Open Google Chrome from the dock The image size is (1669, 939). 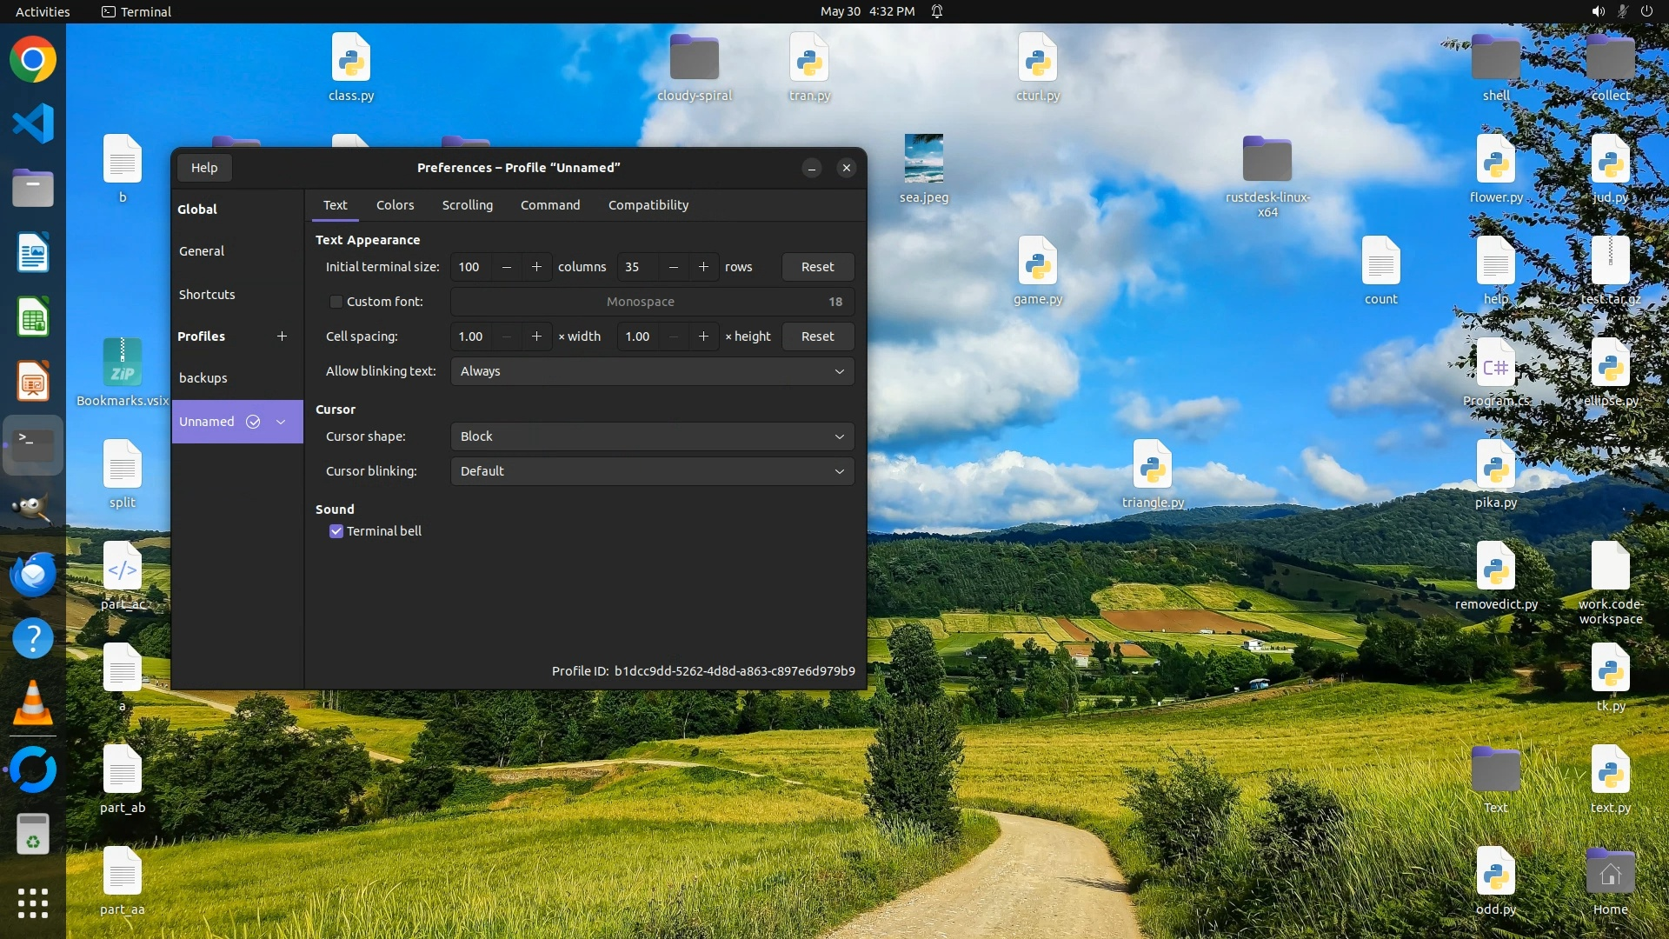point(33,60)
